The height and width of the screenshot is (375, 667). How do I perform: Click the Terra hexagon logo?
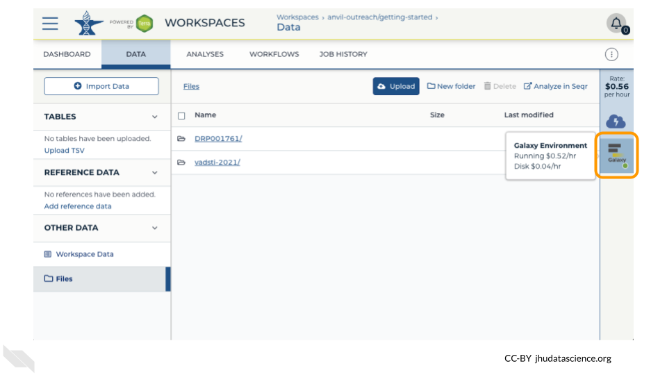[145, 24]
